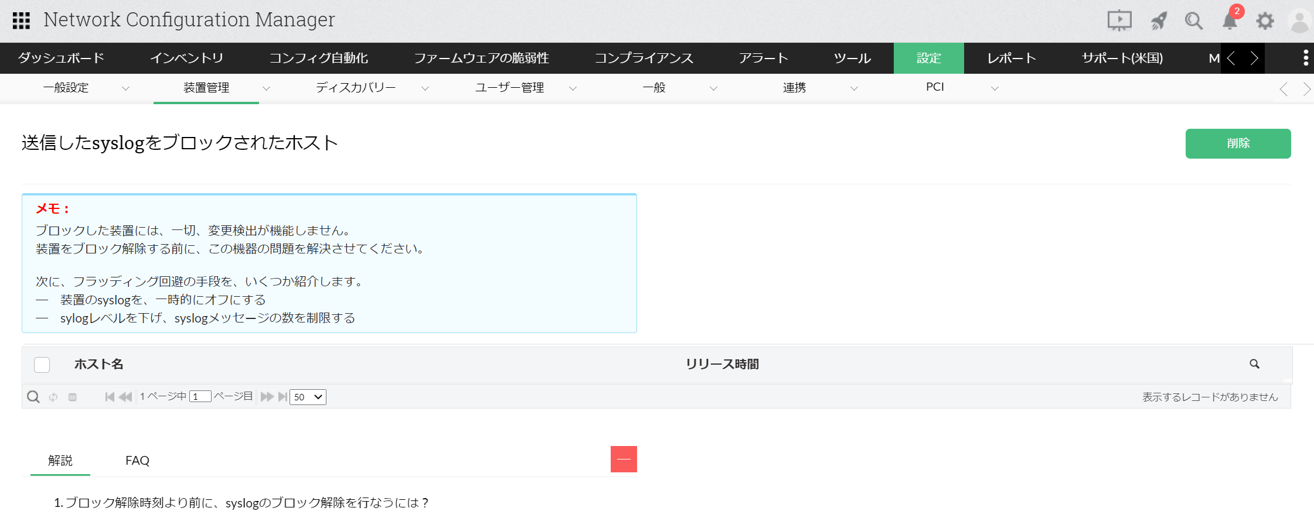Click the page number input field

point(200,397)
